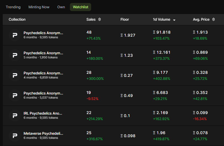Sort by Avg. Price using sort arrows icon
This screenshot has height=146, width=224.
(x=214, y=19)
